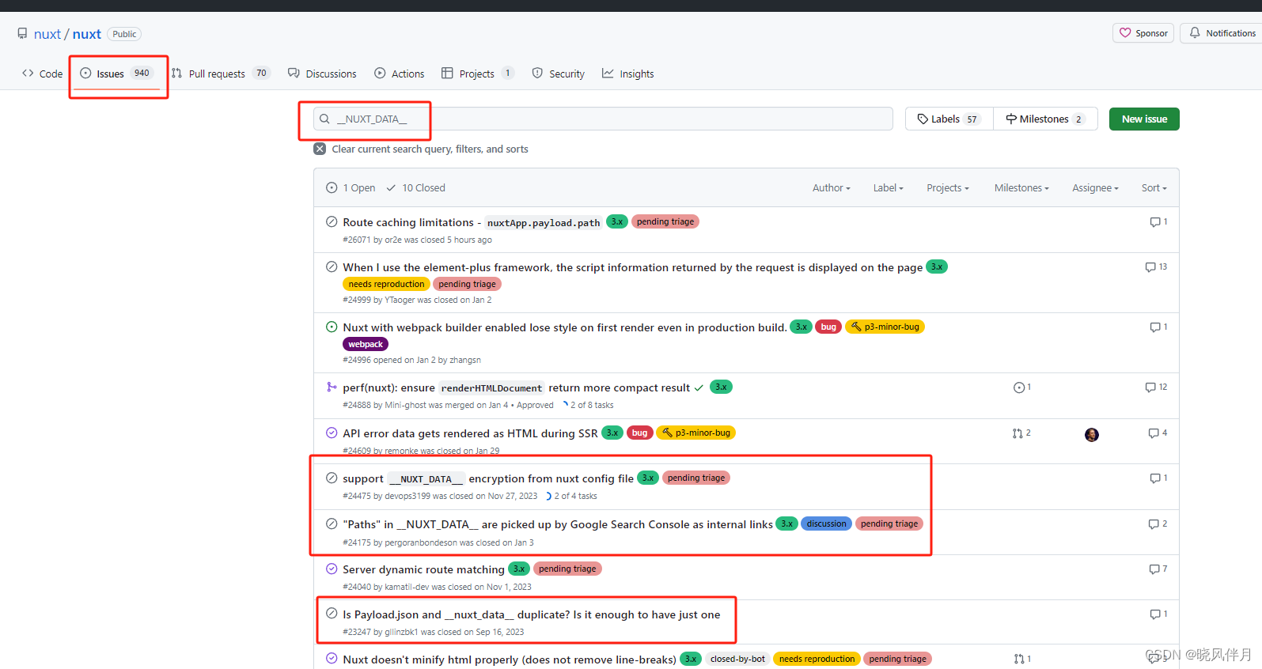1262x669 pixels.
Task: Click author kamatil-dev on #24040
Action: [x=407, y=587]
